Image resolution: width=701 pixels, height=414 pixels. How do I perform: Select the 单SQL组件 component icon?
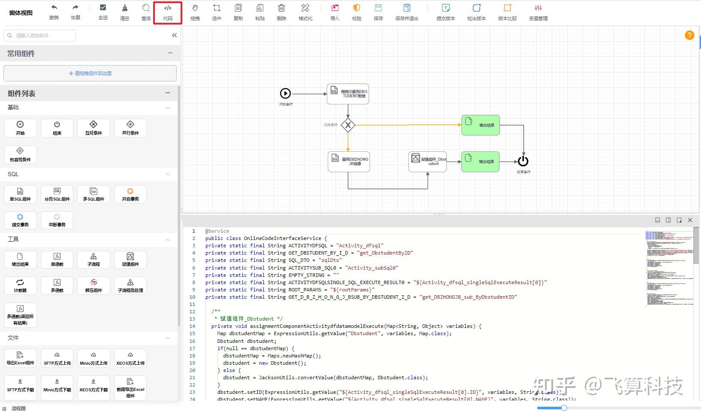[20, 194]
